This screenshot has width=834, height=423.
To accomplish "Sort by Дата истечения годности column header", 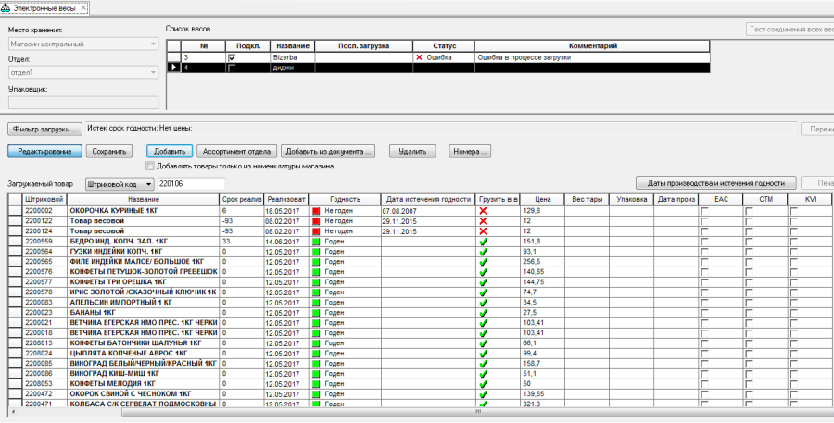I will click(x=429, y=199).
